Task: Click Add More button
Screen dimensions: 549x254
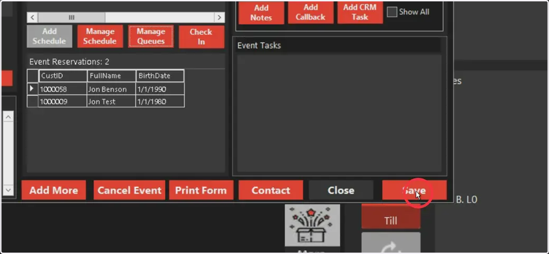Action: tap(54, 190)
